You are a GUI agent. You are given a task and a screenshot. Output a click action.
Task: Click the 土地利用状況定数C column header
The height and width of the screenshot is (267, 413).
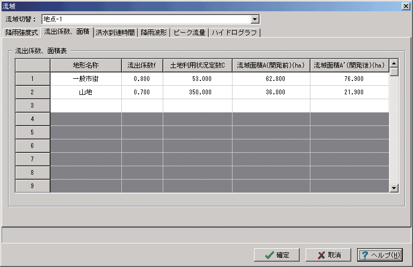[198, 65]
